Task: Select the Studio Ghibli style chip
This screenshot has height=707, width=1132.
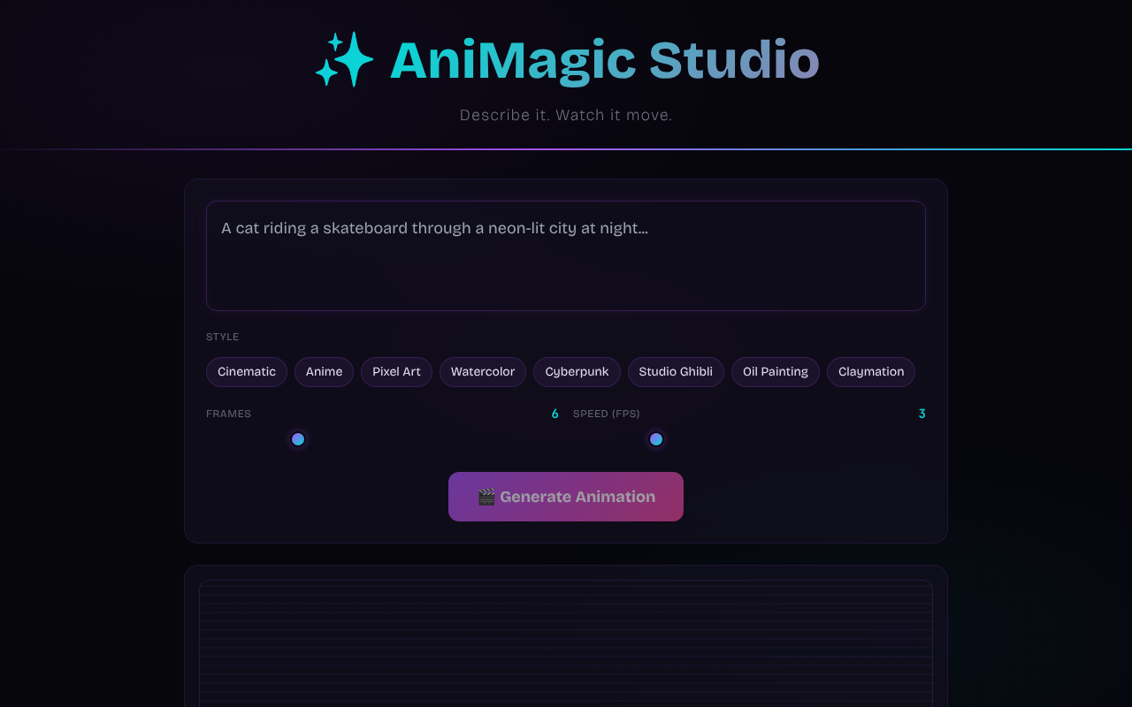Action: [676, 372]
